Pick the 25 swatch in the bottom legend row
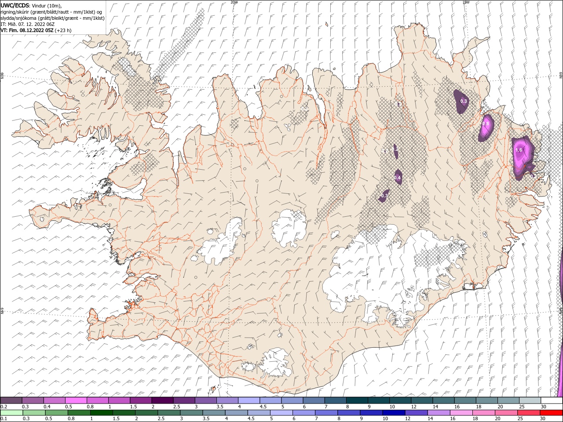Screen dimensions: 563x422 (x=529, y=413)
